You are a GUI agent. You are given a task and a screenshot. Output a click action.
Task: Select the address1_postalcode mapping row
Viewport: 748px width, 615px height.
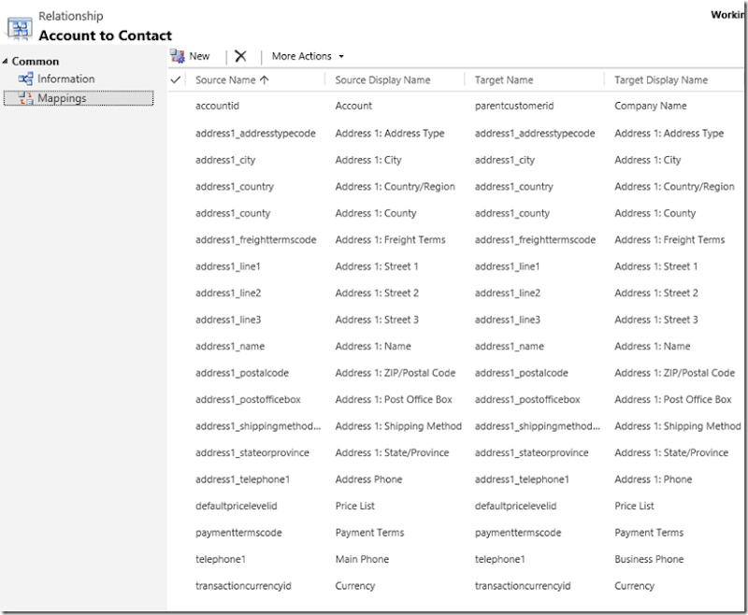tap(242, 373)
